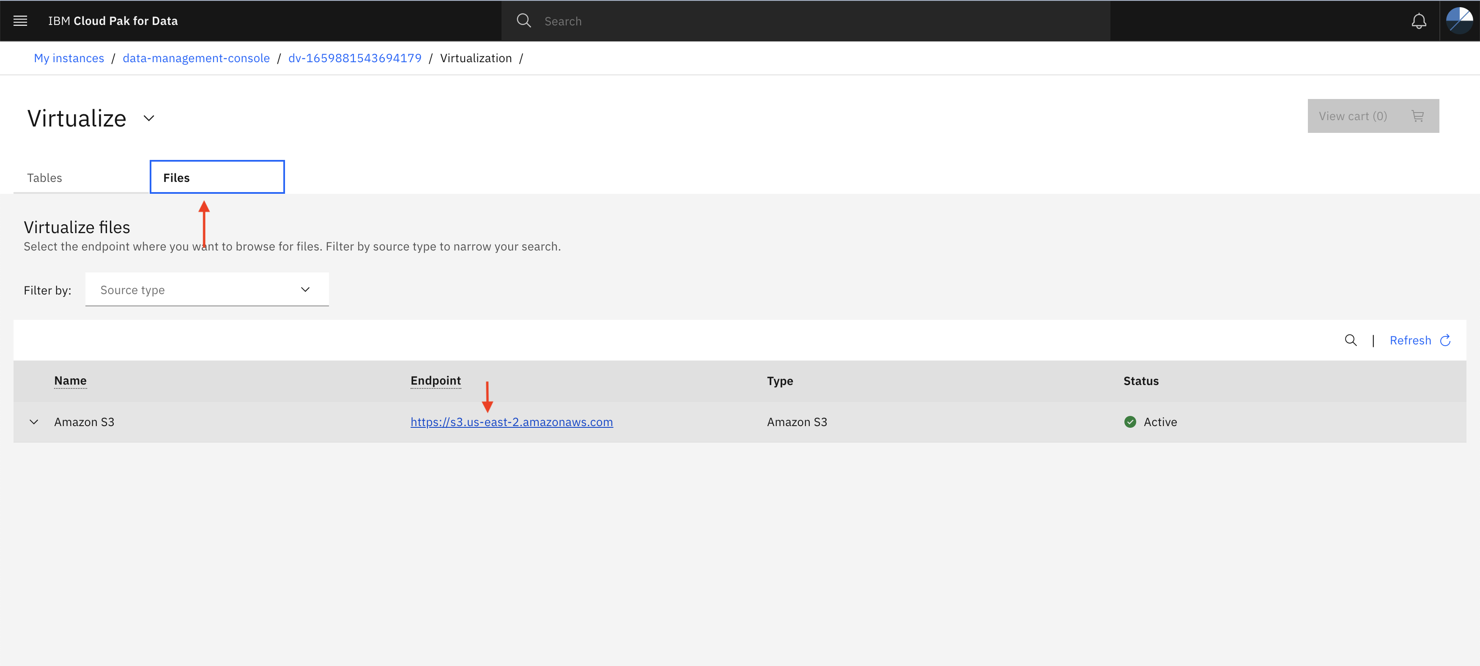The width and height of the screenshot is (1480, 666).
Task: Open the s3.us-east-2.amazonaws.com endpoint link
Action: pos(511,422)
